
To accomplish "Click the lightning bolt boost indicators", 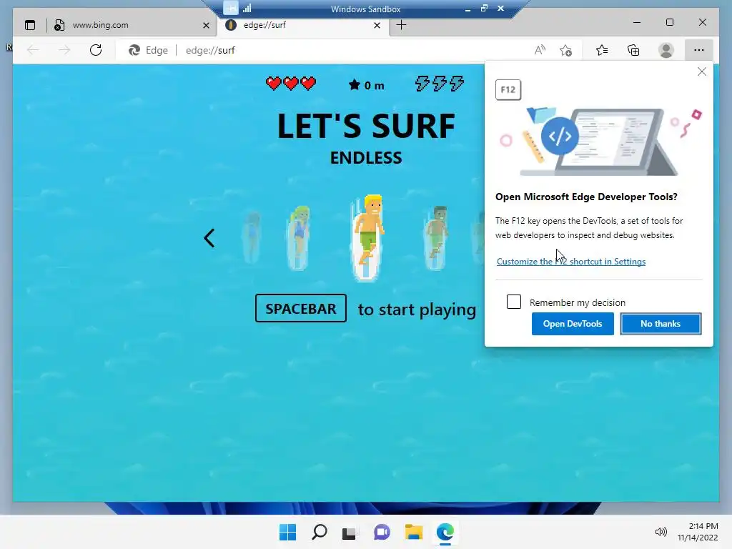I will [x=440, y=84].
